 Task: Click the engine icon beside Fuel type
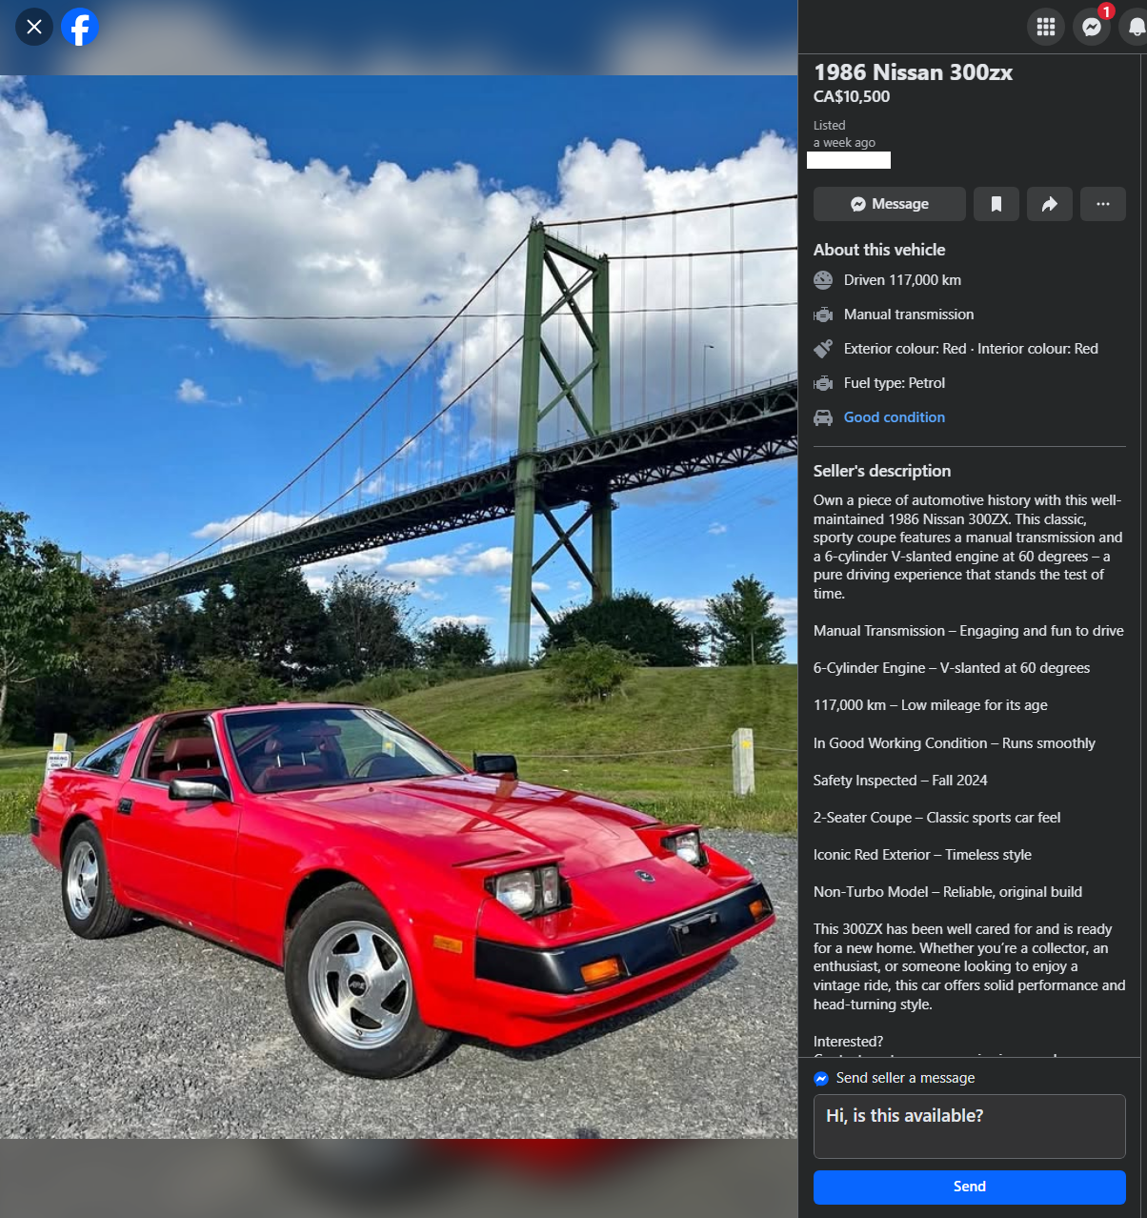click(x=823, y=383)
